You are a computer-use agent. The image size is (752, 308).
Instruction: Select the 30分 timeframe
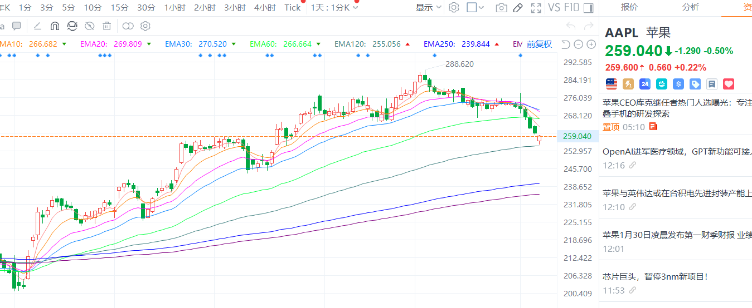coord(146,8)
